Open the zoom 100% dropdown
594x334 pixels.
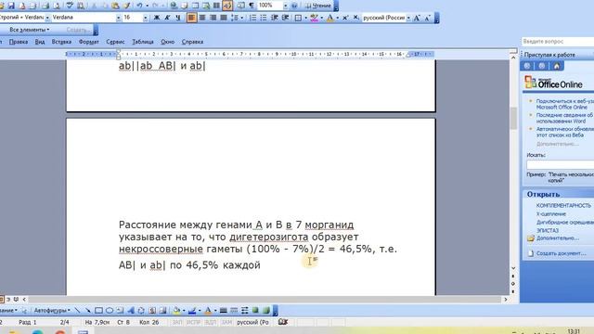click(x=285, y=6)
